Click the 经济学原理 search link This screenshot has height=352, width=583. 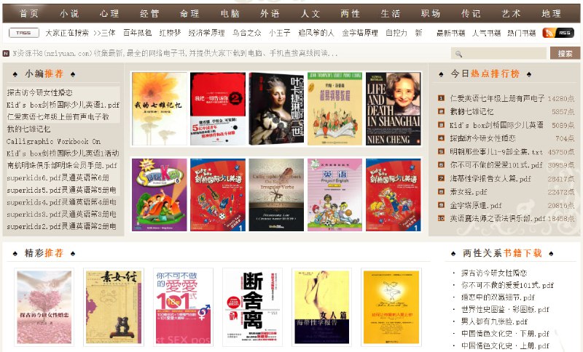tap(206, 33)
